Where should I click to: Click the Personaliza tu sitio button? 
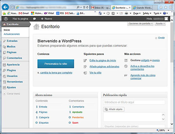56,64
